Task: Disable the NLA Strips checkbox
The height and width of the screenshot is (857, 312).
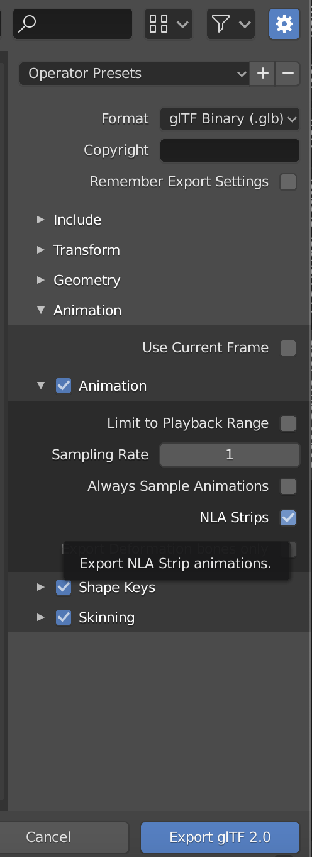Action: pos(288,518)
